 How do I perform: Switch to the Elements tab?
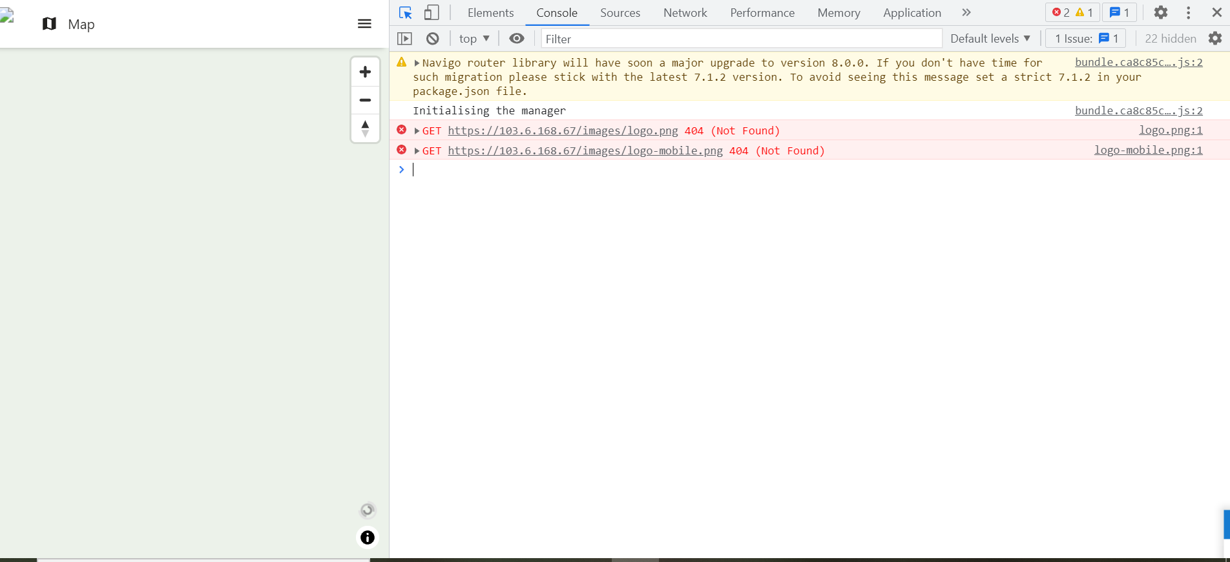pyautogui.click(x=490, y=13)
